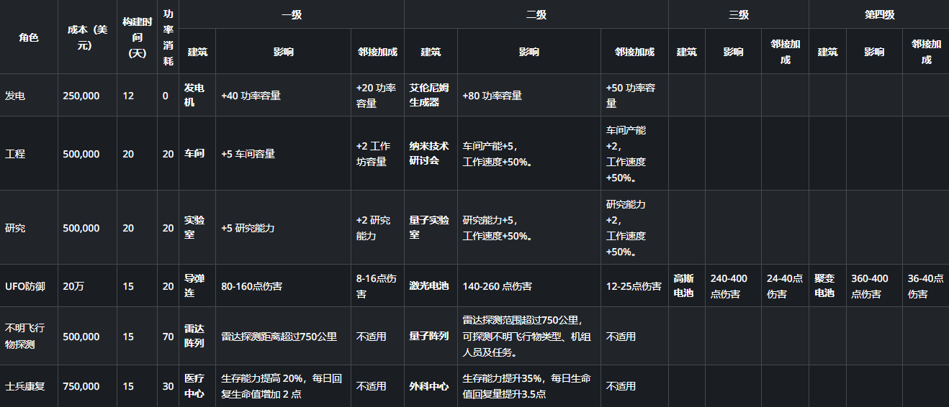The image size is (949, 407).
Task: Click the 聚变电池 building name
Action: 824,285
